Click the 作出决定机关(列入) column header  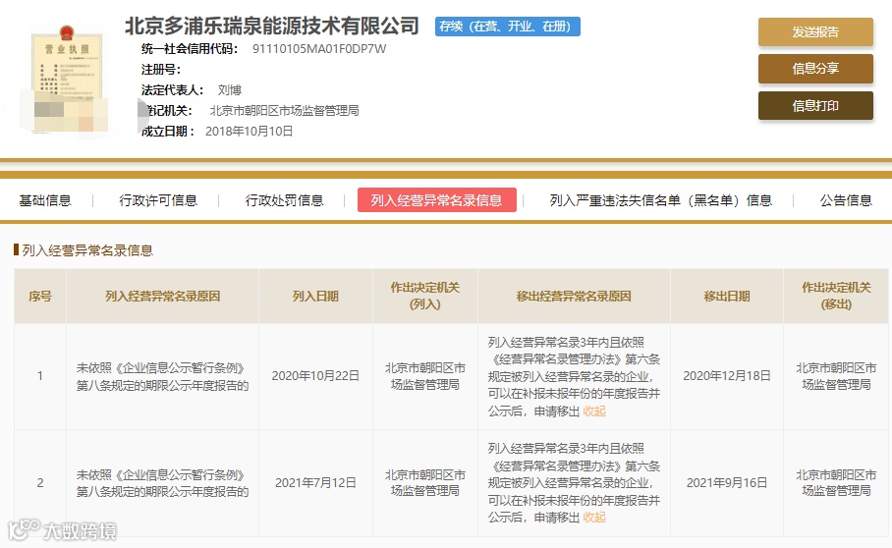(425, 296)
